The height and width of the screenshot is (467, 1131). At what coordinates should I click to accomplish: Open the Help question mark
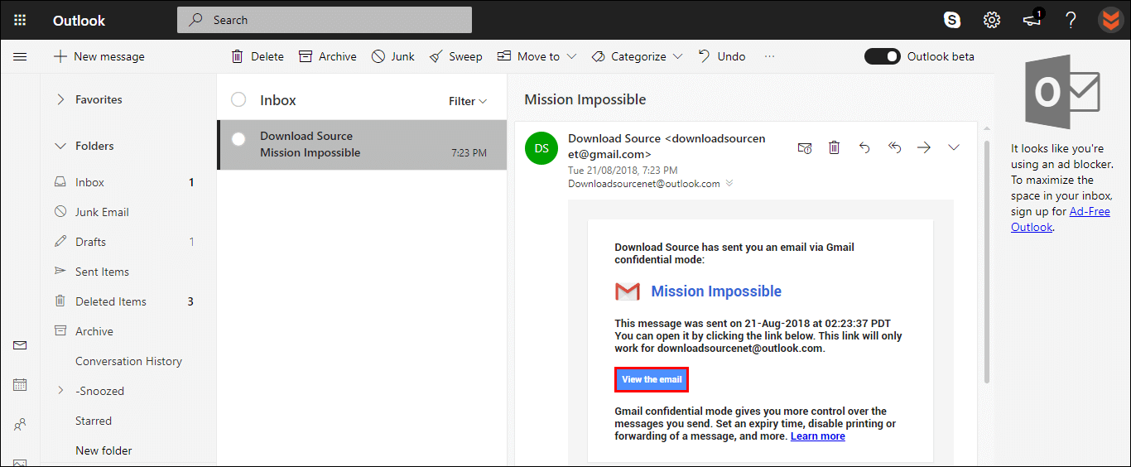1071,20
